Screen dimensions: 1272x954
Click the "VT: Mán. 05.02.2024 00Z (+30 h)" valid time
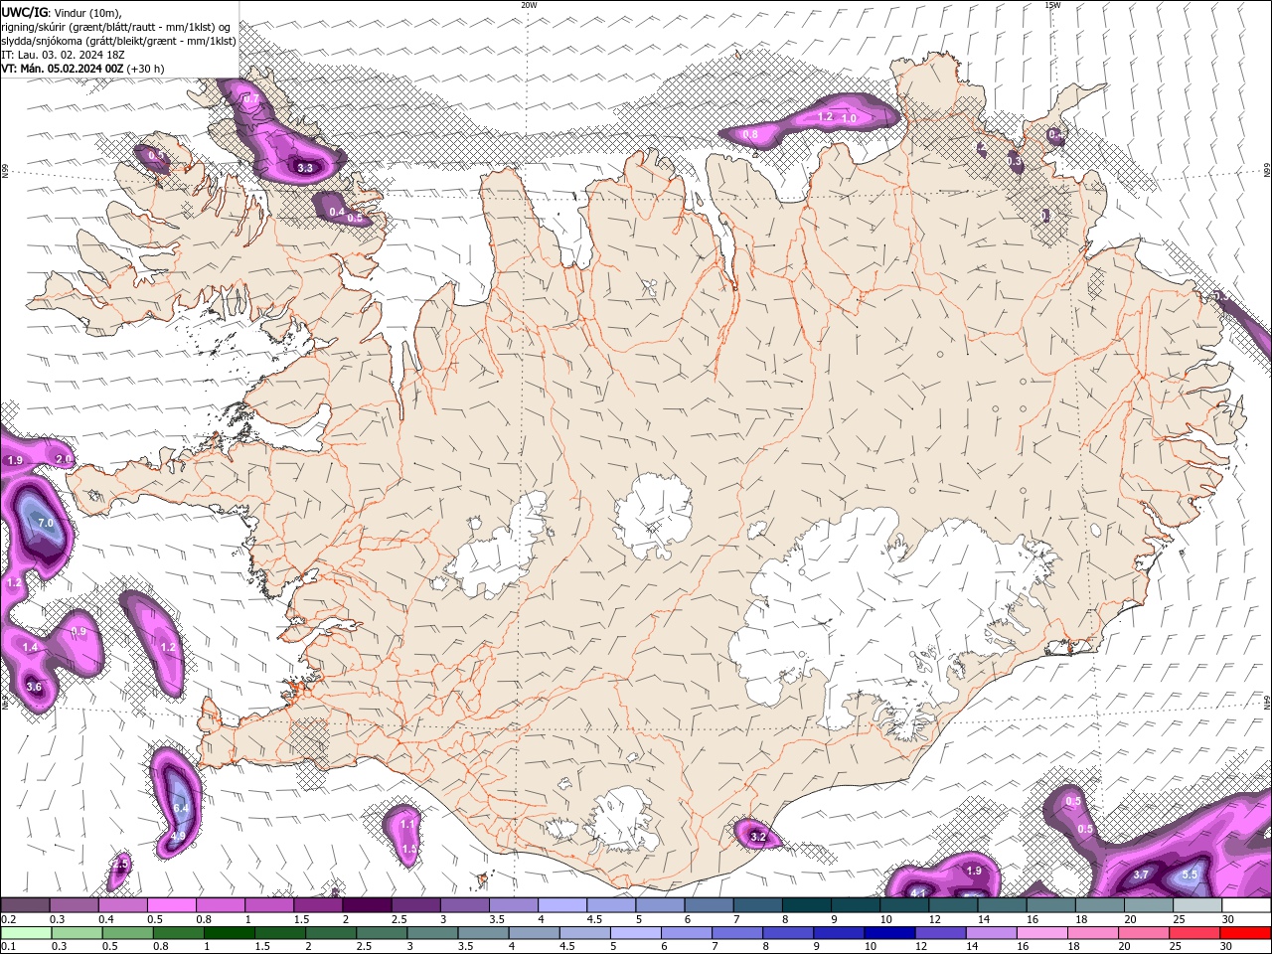[x=82, y=69]
